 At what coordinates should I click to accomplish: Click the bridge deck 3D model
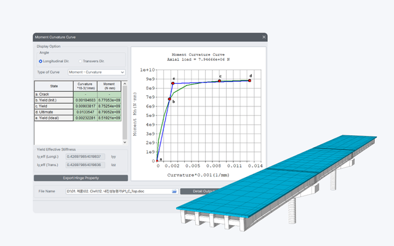pyautogui.click(x=276, y=181)
